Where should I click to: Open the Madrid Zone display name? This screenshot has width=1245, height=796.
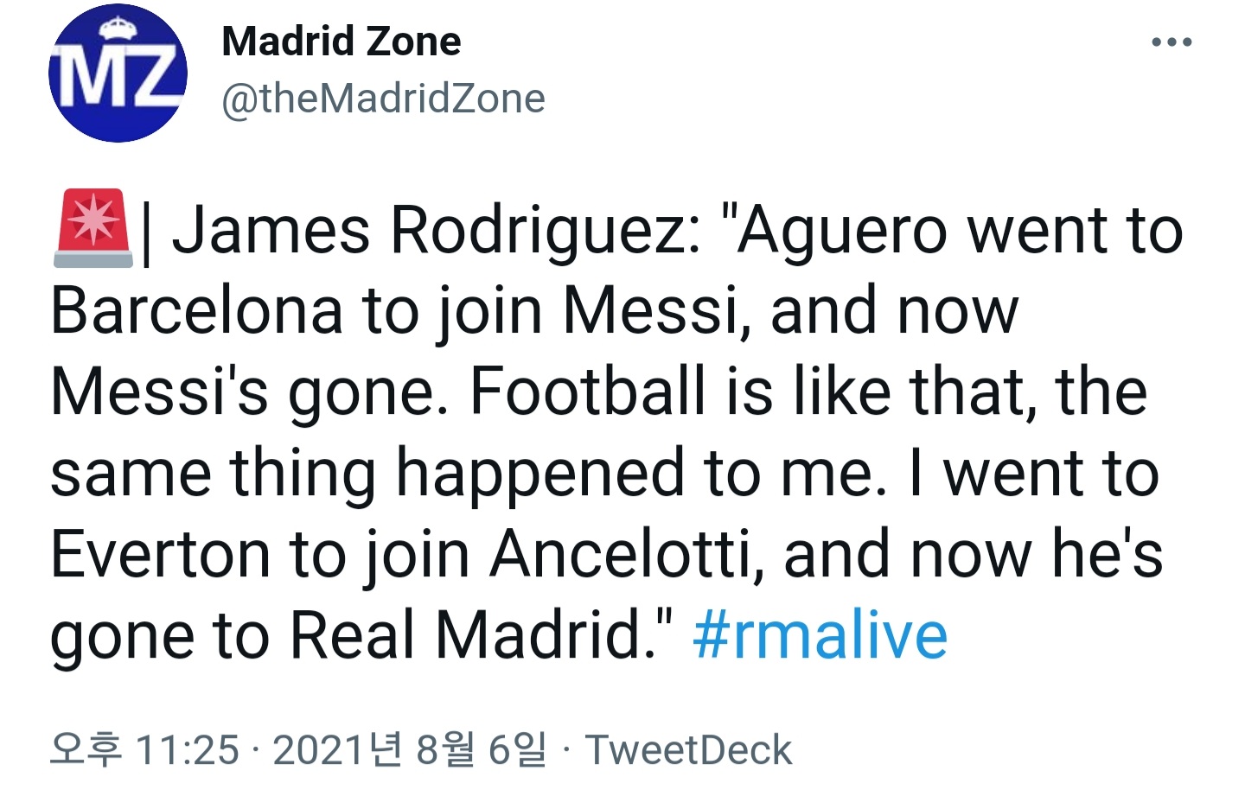[x=341, y=41]
